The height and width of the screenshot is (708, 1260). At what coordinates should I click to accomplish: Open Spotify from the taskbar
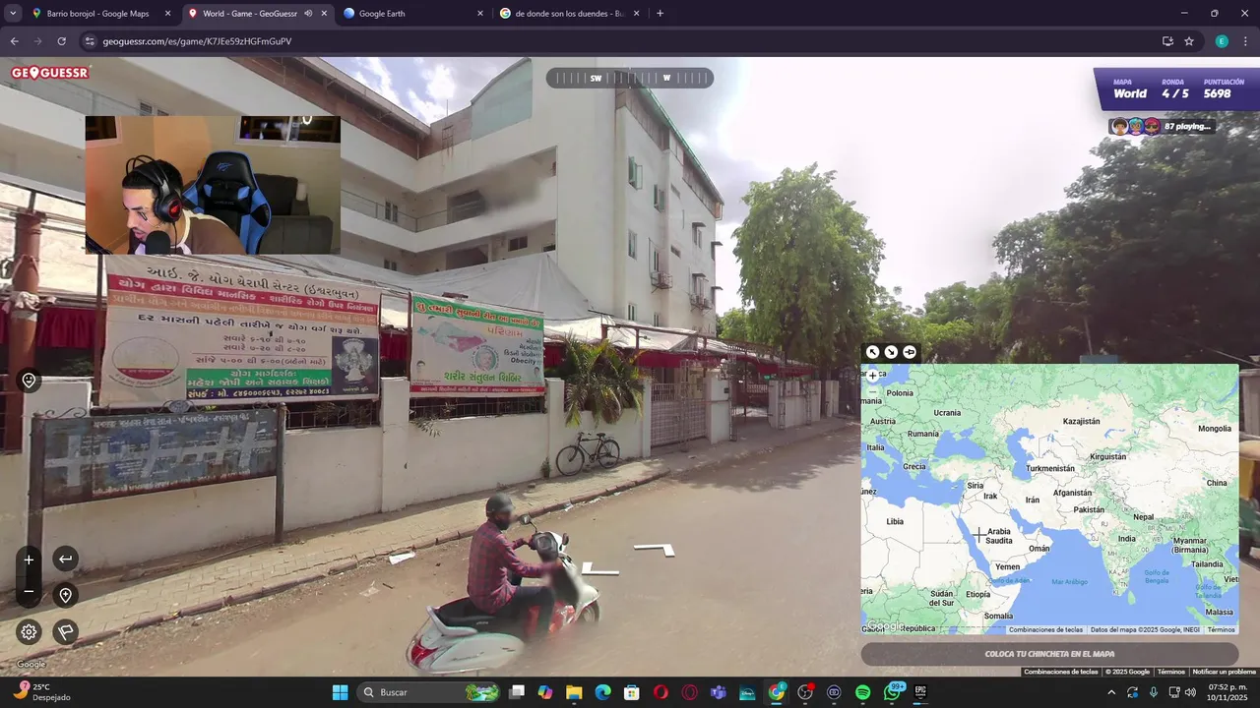pos(862,692)
